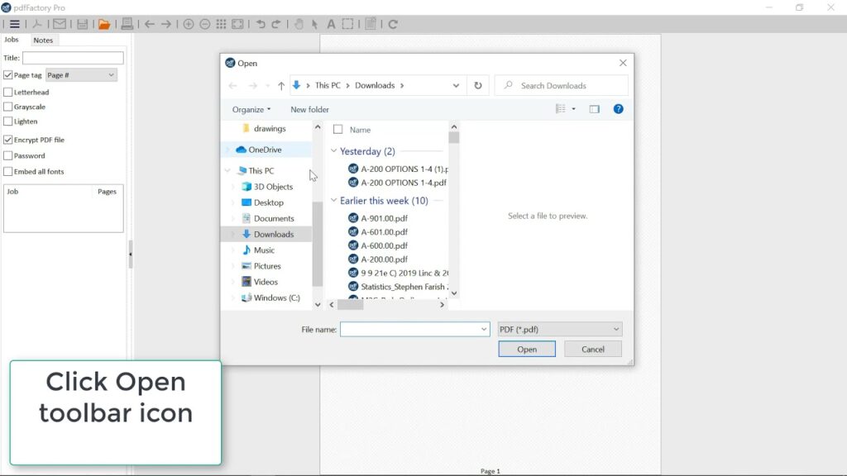This screenshot has width=847, height=476.
Task: Click the Open button in the dialog
Action: point(527,349)
